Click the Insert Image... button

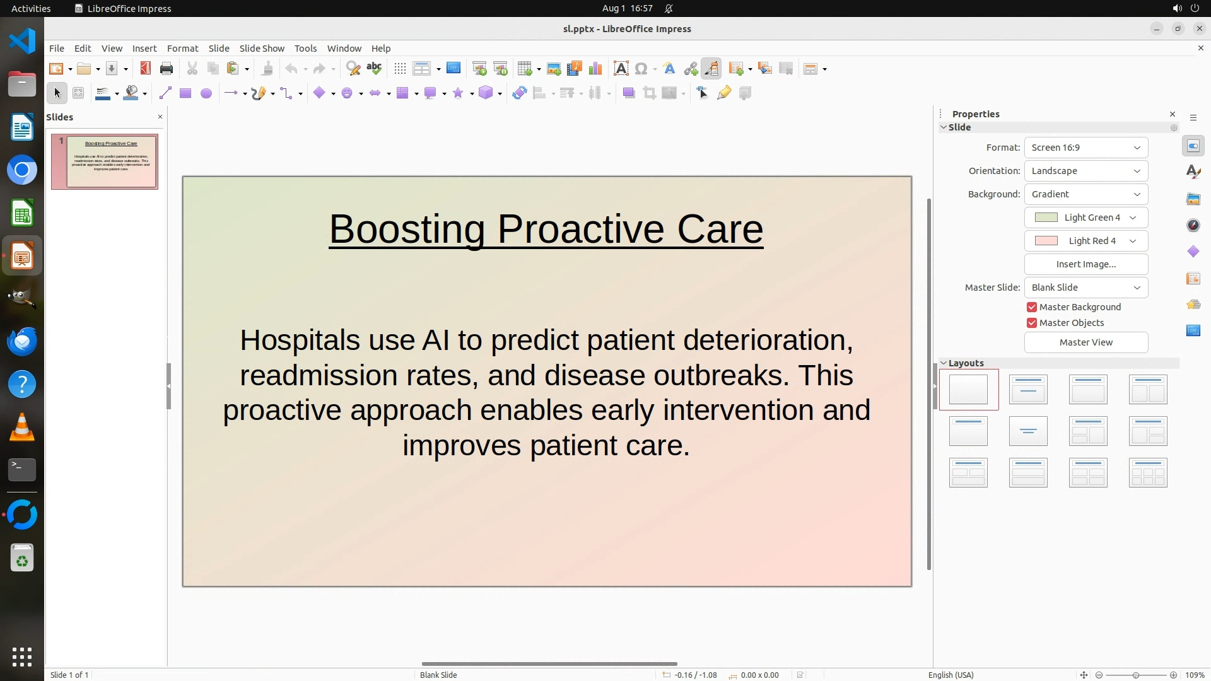pyautogui.click(x=1085, y=264)
